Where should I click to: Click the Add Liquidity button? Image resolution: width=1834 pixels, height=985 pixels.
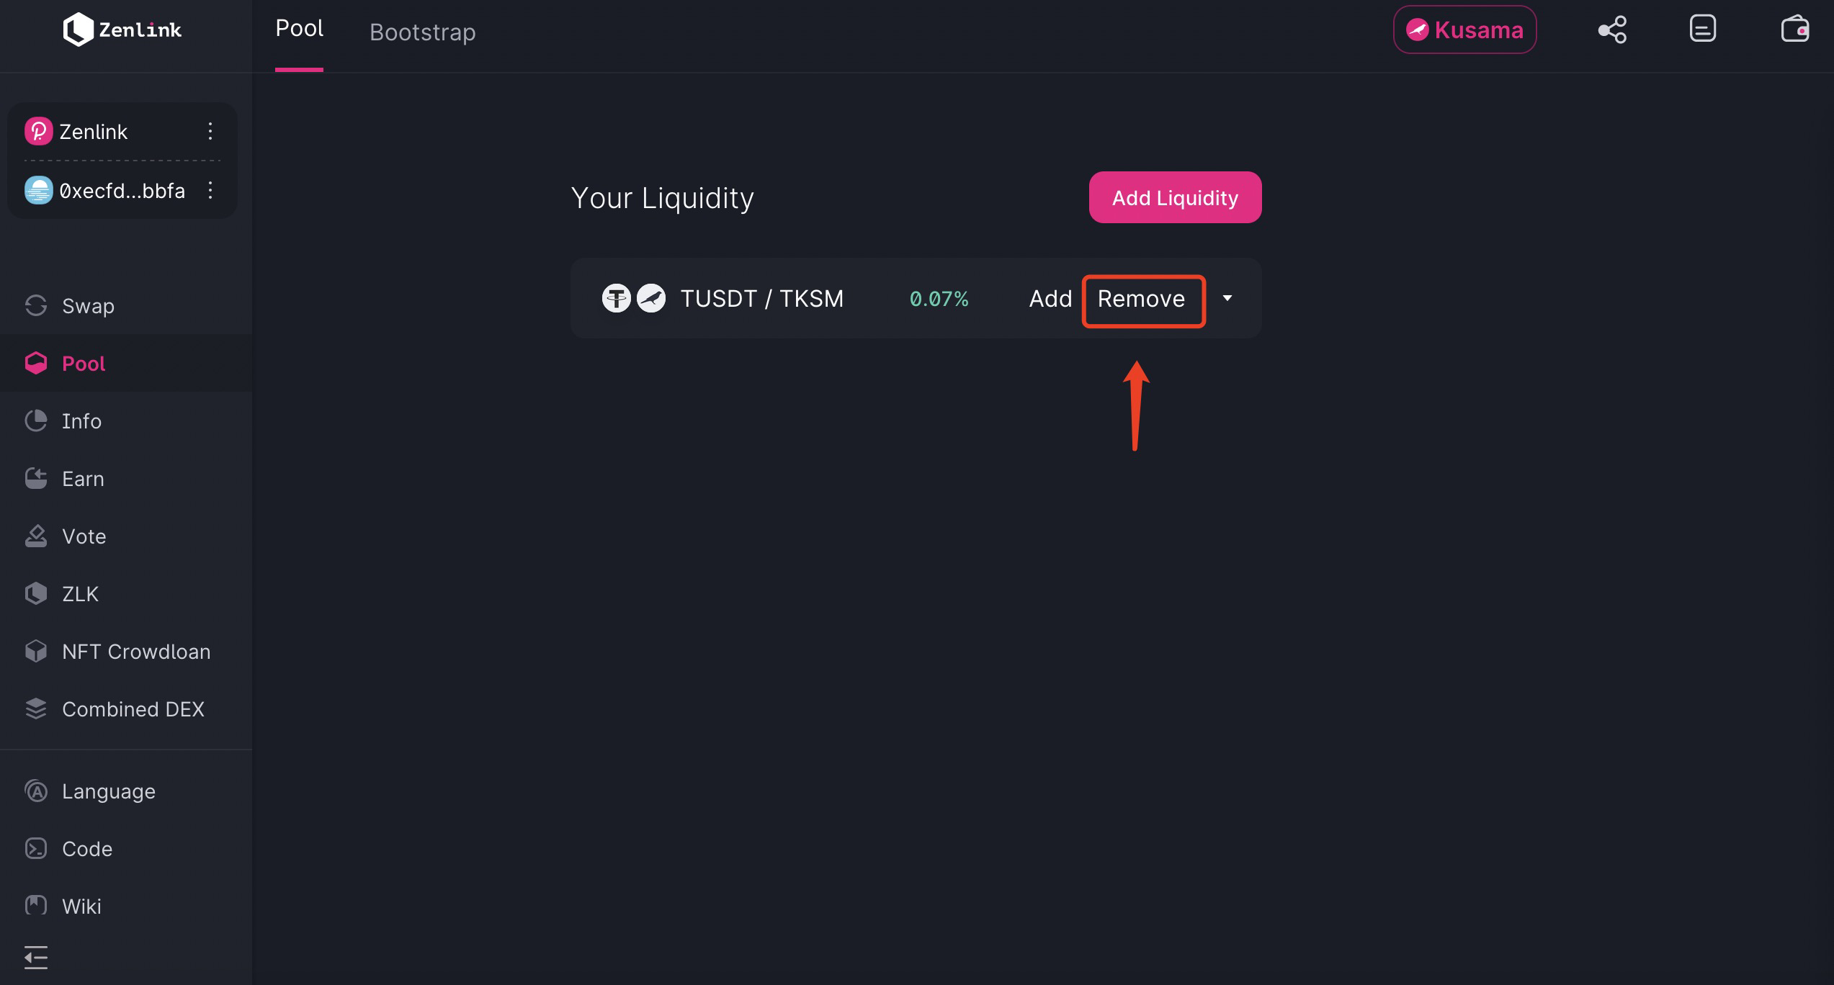point(1175,197)
